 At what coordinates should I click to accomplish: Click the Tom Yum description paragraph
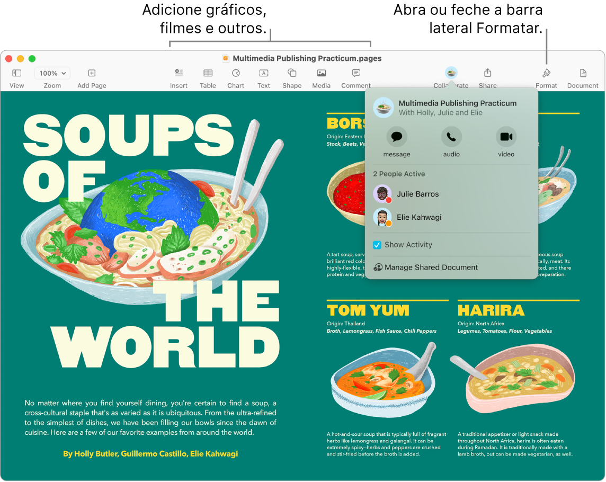387,444
